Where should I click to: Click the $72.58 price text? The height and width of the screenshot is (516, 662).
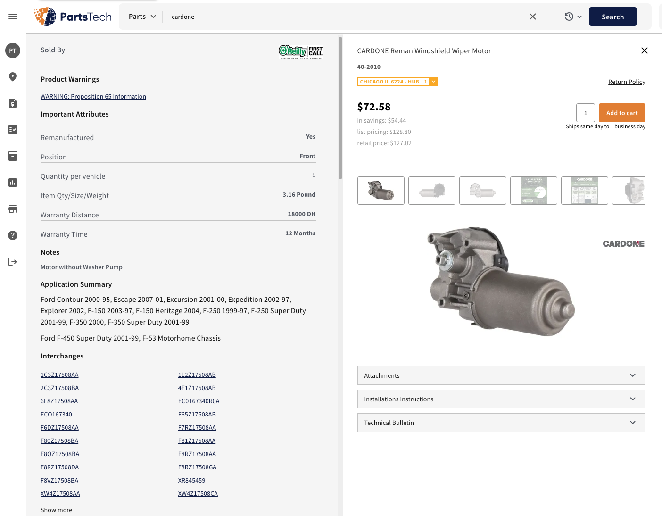(374, 107)
